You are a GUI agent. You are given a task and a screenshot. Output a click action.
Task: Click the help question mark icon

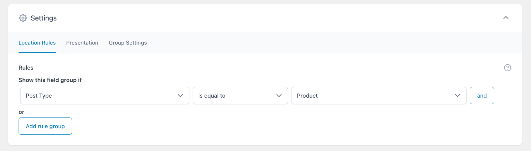[507, 68]
